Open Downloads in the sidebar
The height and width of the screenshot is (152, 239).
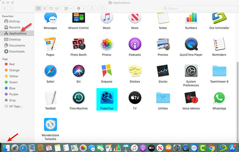[17, 51]
